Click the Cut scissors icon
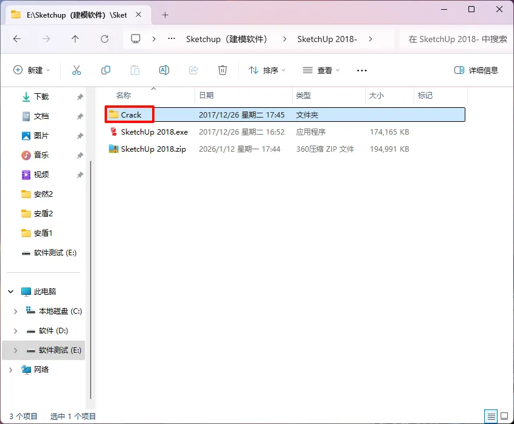Image resolution: width=514 pixels, height=424 pixels. [x=77, y=70]
